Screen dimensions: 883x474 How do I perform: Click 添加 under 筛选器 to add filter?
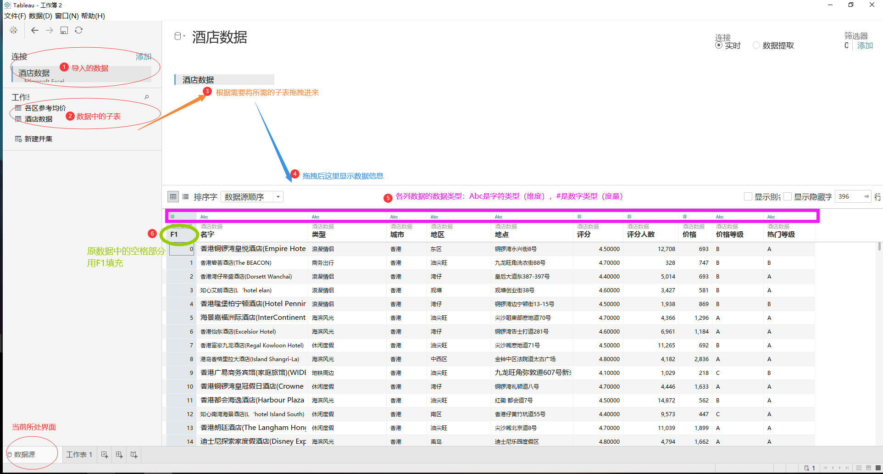(865, 45)
